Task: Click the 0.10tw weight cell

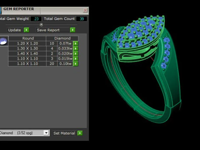Action: point(65,64)
